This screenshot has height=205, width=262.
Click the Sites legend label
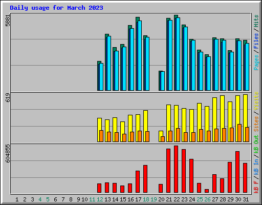coord(256,124)
